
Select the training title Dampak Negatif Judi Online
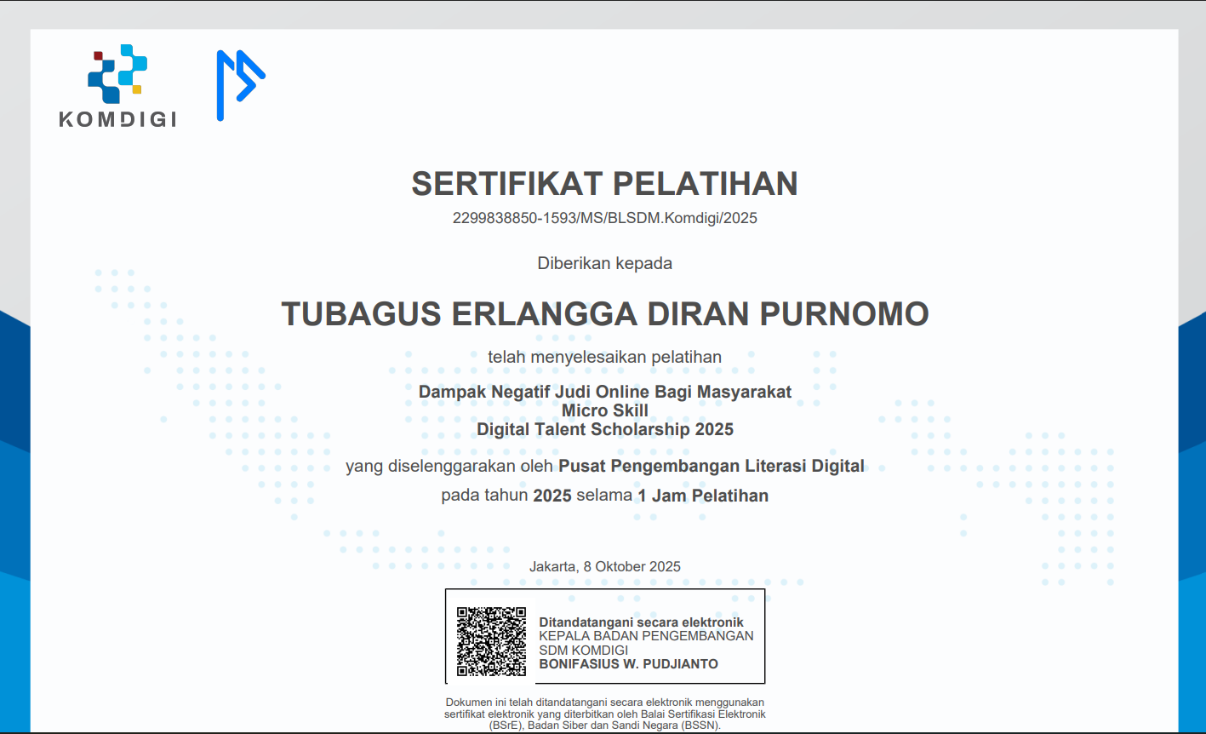tap(603, 392)
